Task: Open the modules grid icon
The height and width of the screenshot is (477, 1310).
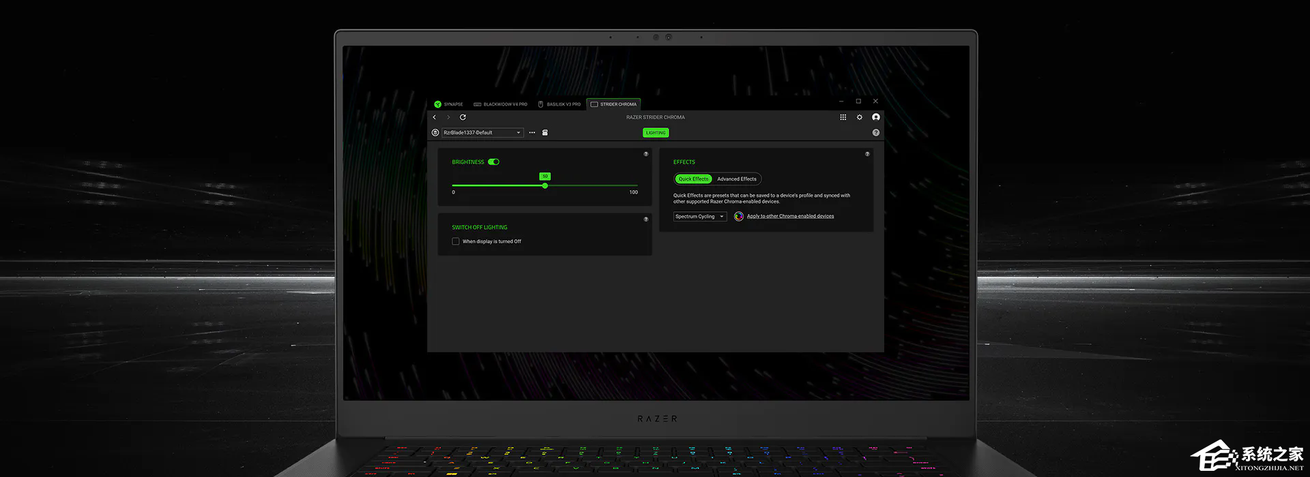Action: pos(843,117)
